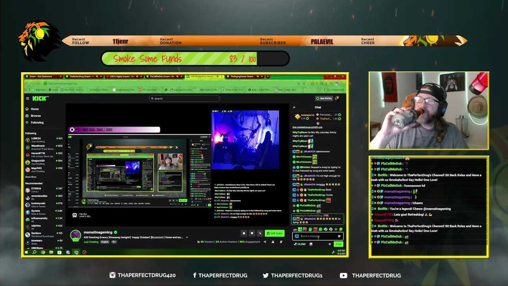The height and width of the screenshot is (286, 508).
Task: Open the Kick hamburger sidebar menu
Action: point(27,99)
